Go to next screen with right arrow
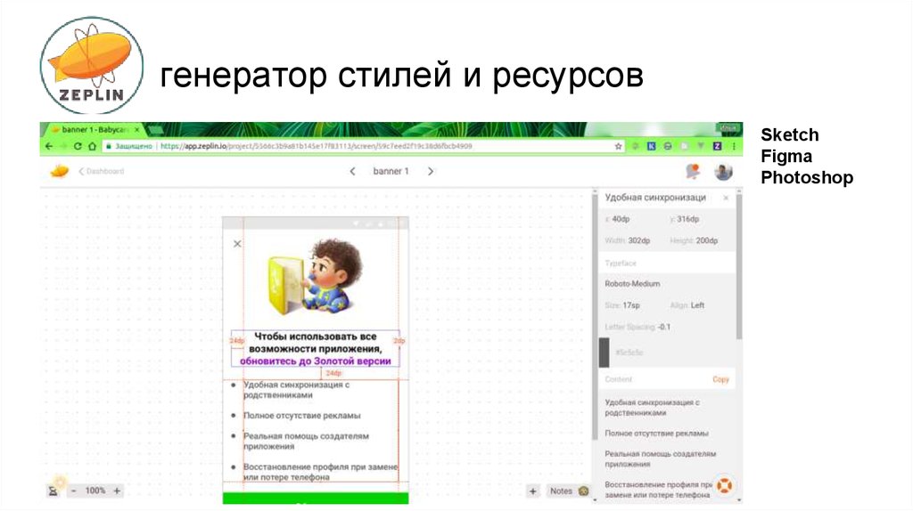This screenshot has width=913, height=511. pos(431,172)
